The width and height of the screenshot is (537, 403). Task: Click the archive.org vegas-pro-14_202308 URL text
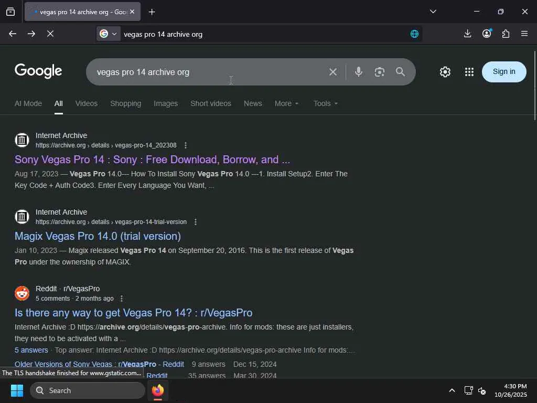106,145
